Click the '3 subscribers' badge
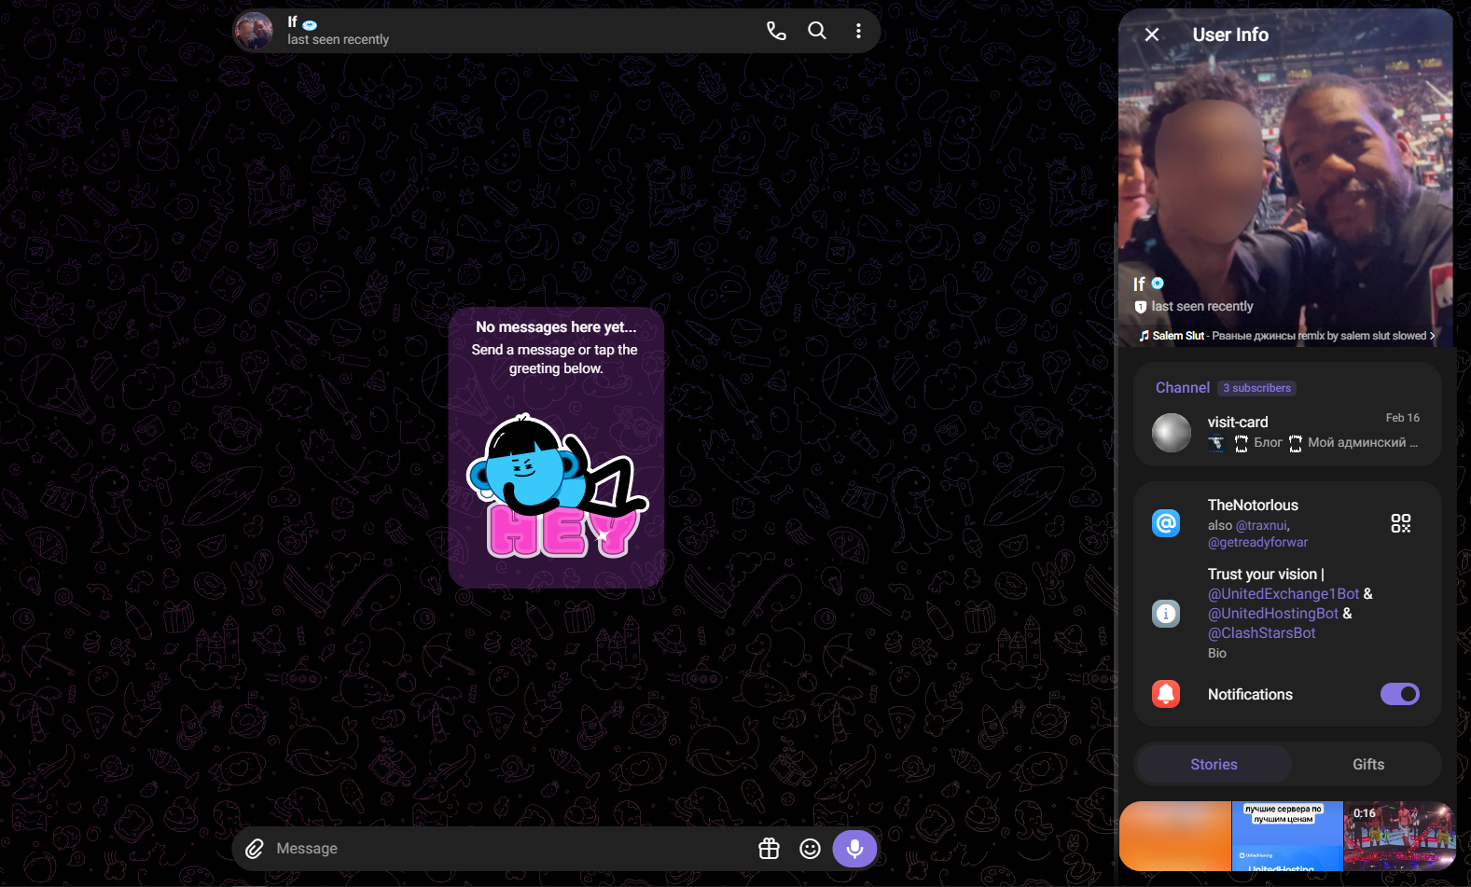Screen dimensions: 1471x887 click(x=1256, y=388)
